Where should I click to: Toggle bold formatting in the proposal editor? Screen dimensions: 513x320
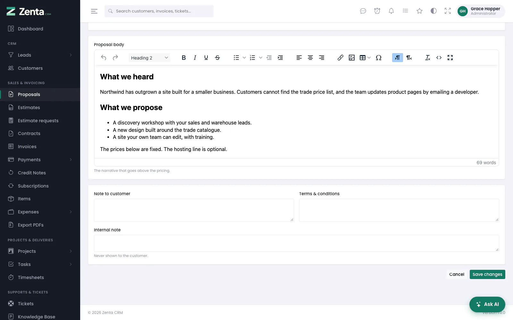pyautogui.click(x=184, y=58)
